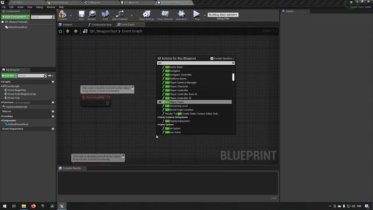Navigate back with the graph back arrow
Screen dimensions: 373x210
[68, 31]
